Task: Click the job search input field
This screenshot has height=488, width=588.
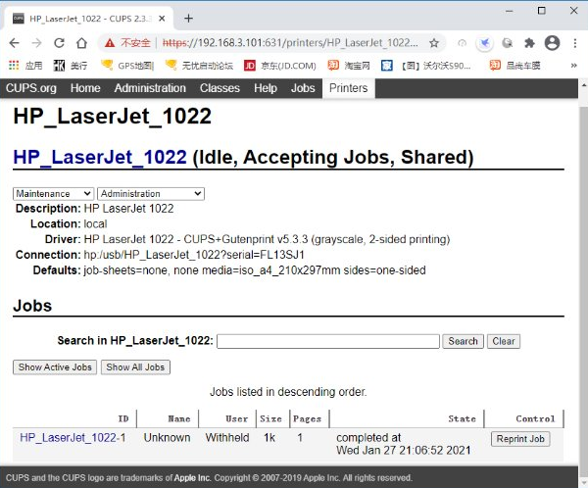Action: (x=328, y=341)
